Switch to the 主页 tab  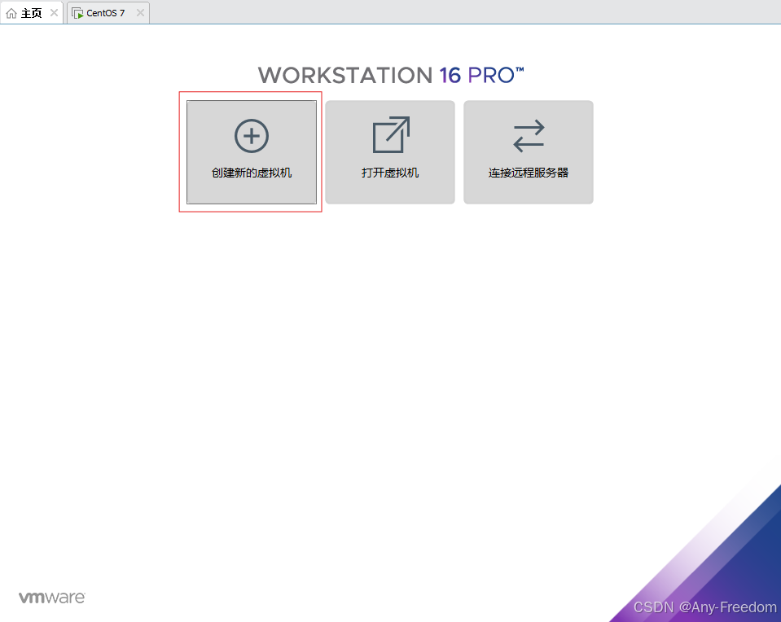point(32,13)
